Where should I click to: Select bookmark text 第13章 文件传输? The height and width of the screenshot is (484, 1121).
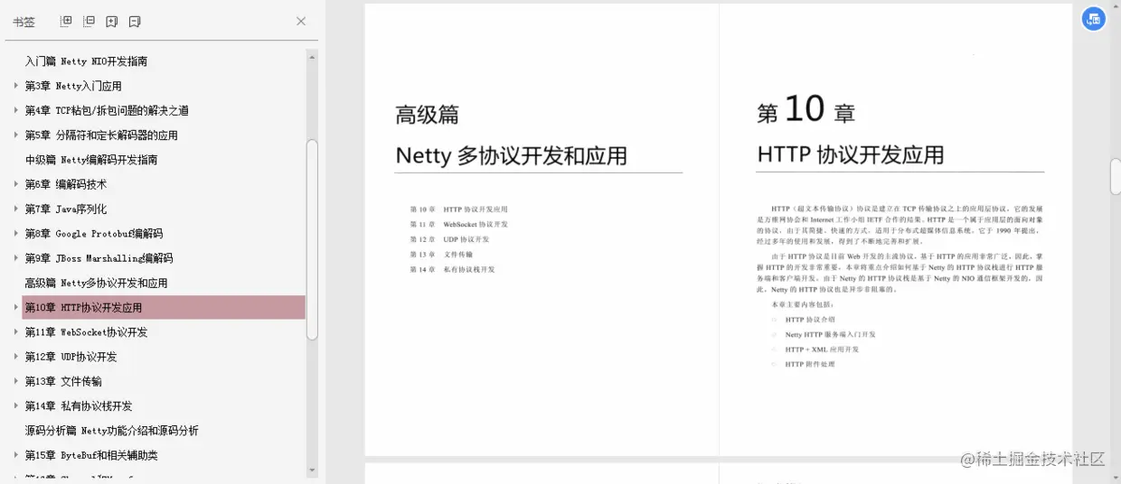[x=63, y=381]
